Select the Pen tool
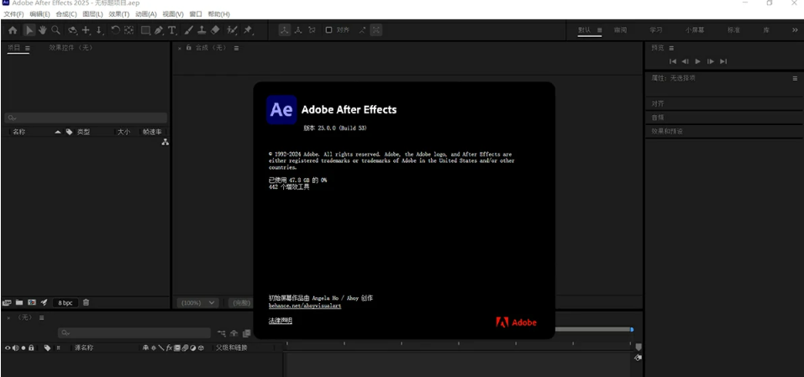The image size is (804, 377). (159, 30)
